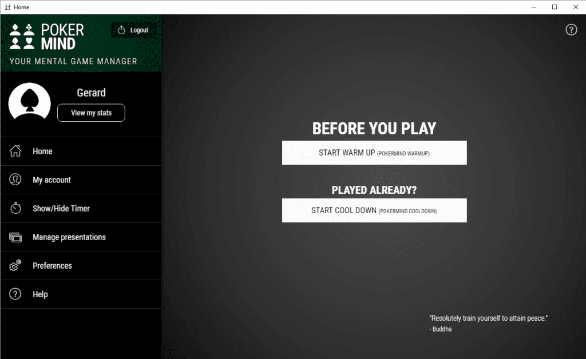586x359 pixels.
Task: Click the stopwatch icon for Show/Hide Timer
Action: (15, 208)
